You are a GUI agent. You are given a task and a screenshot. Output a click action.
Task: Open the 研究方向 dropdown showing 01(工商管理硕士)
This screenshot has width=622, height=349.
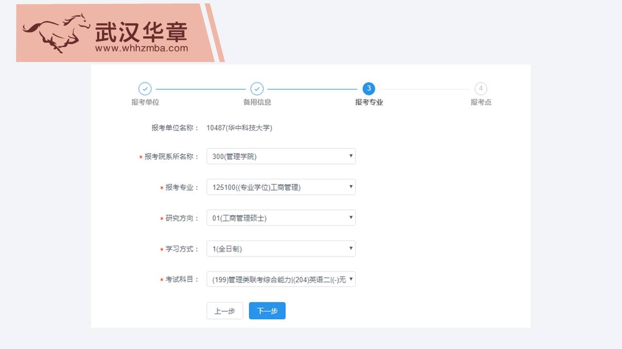[x=281, y=218]
